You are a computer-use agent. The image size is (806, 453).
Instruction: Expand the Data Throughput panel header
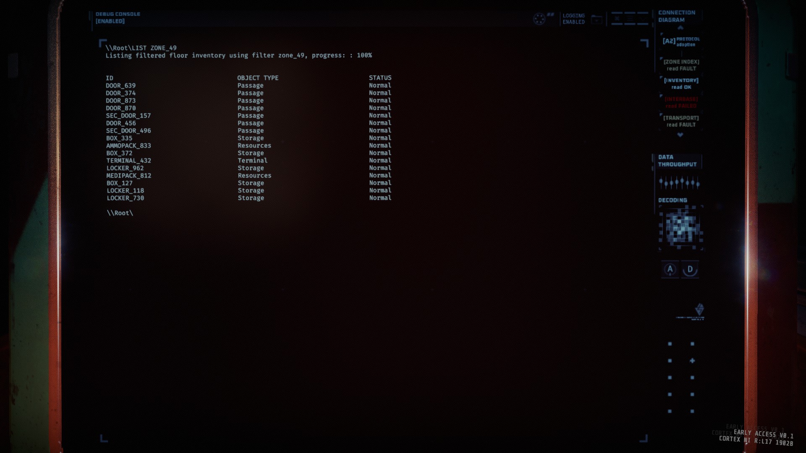pos(677,161)
